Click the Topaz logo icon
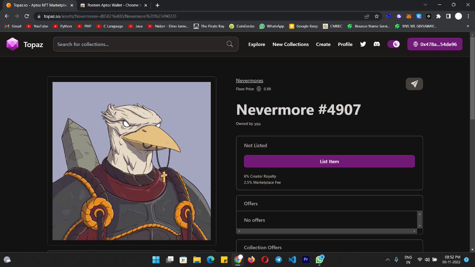The image size is (475, 267). point(12,44)
